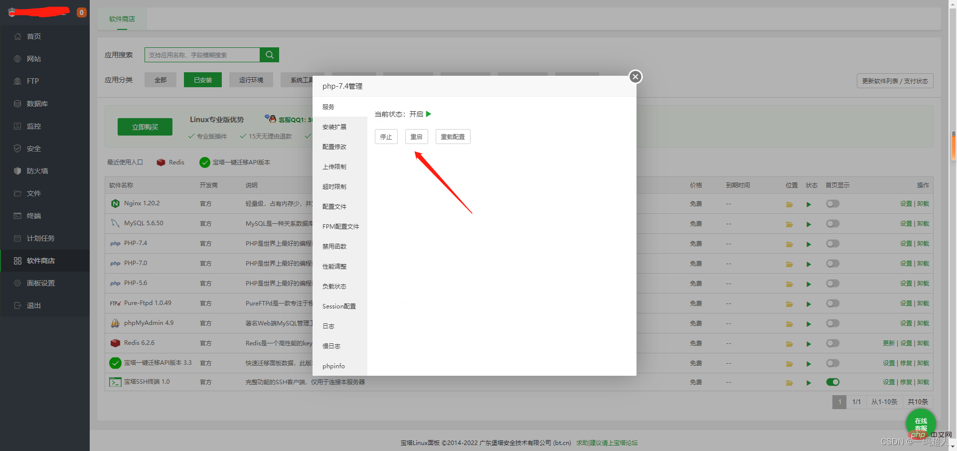
Task: Click 更新软件列表 / 支付状态 button
Action: point(895,81)
